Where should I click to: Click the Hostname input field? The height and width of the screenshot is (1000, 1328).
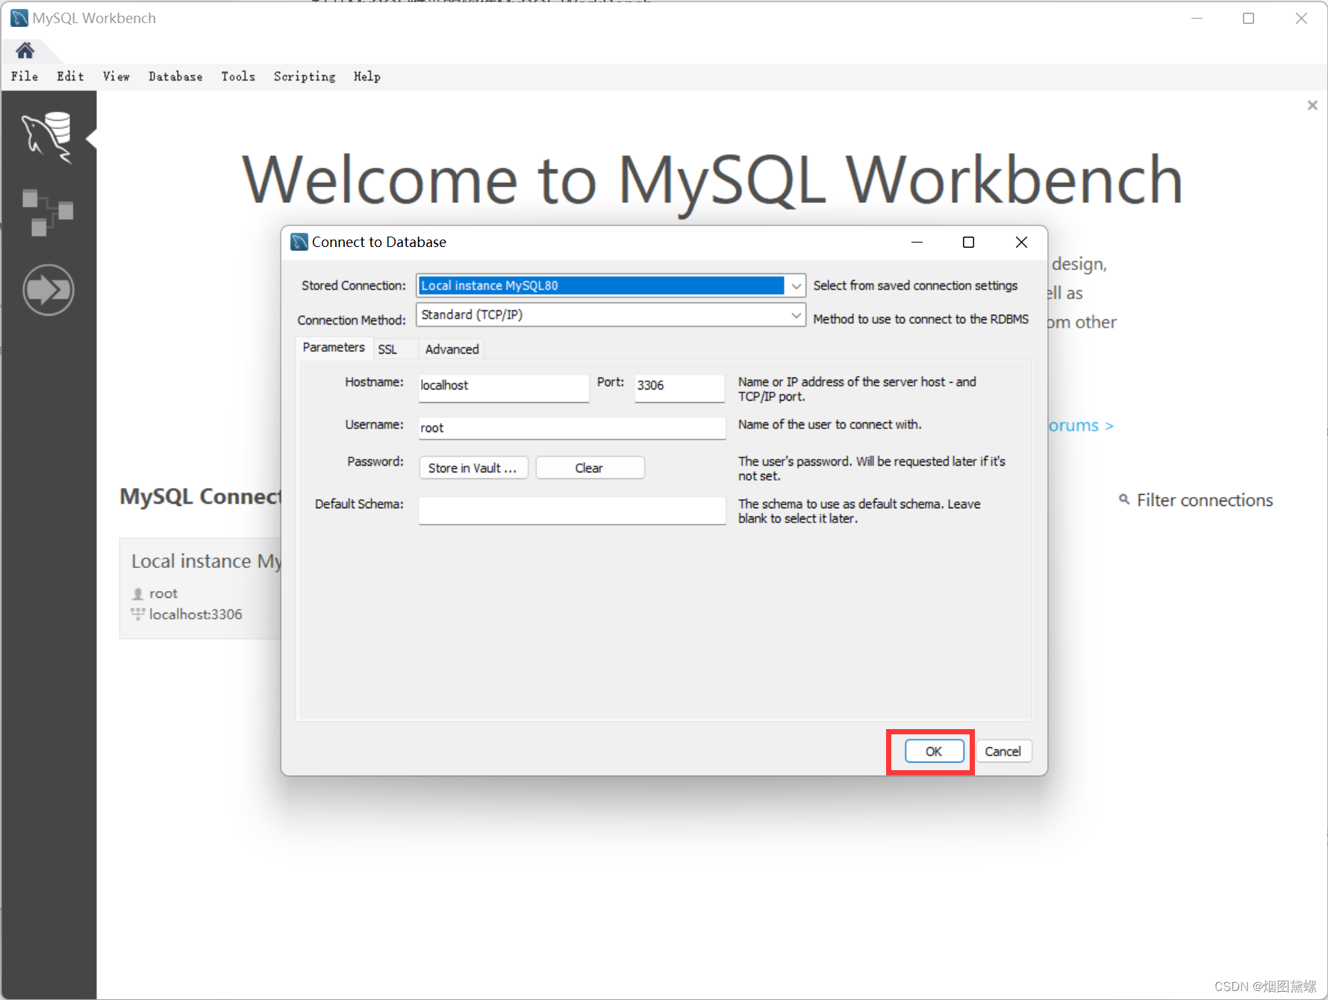pyautogui.click(x=504, y=387)
